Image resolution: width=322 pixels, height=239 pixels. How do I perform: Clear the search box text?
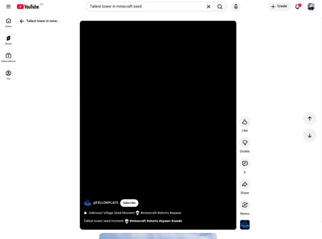tap(208, 7)
